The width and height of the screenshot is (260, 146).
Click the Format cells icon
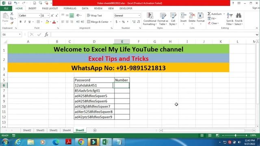pos(200,15)
